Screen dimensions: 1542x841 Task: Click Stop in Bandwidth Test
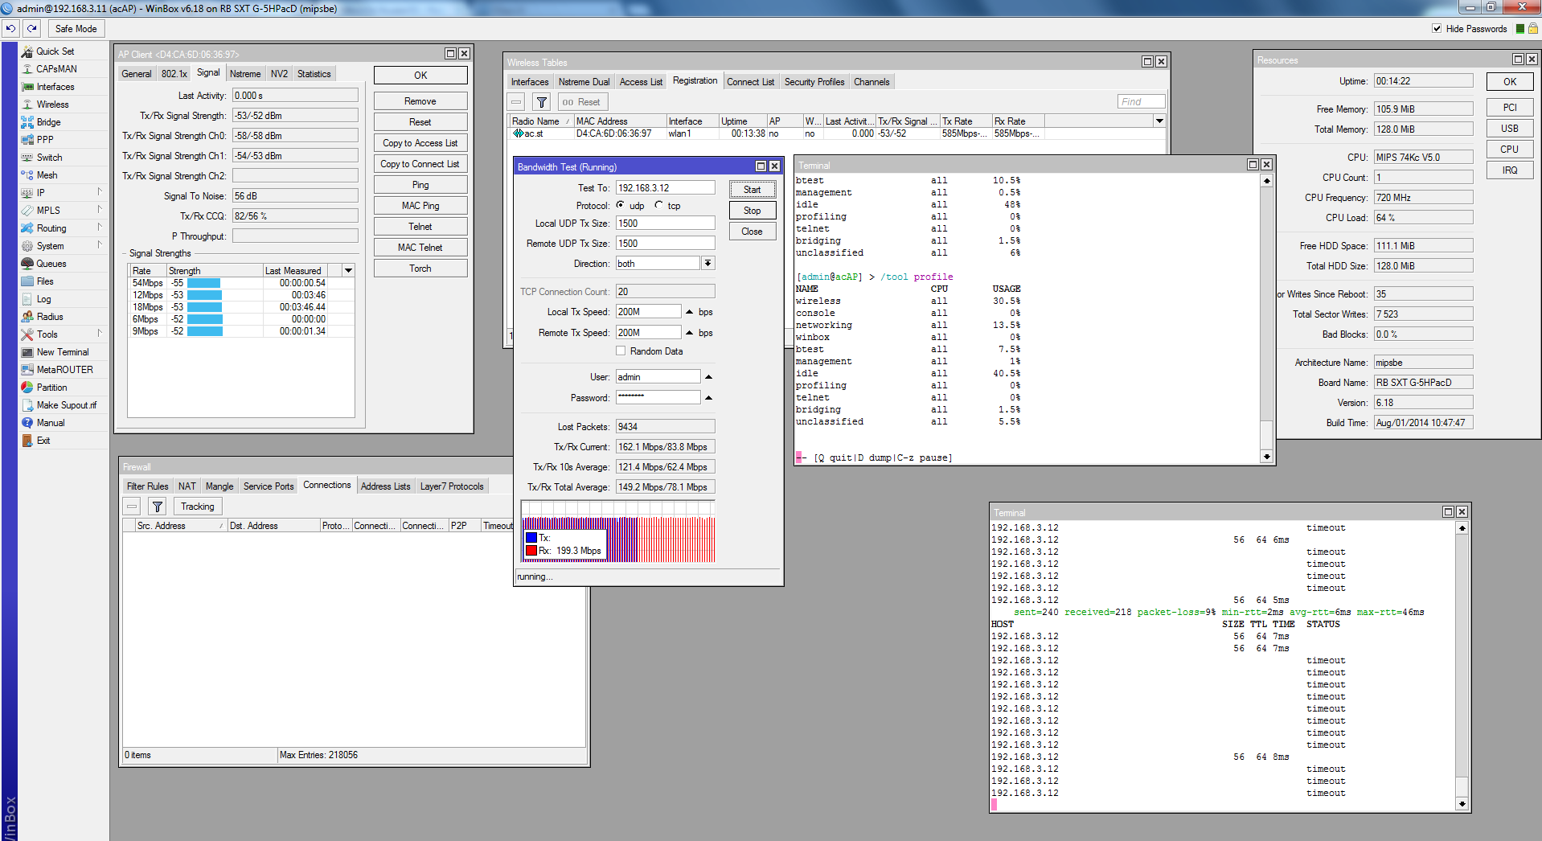point(753,211)
